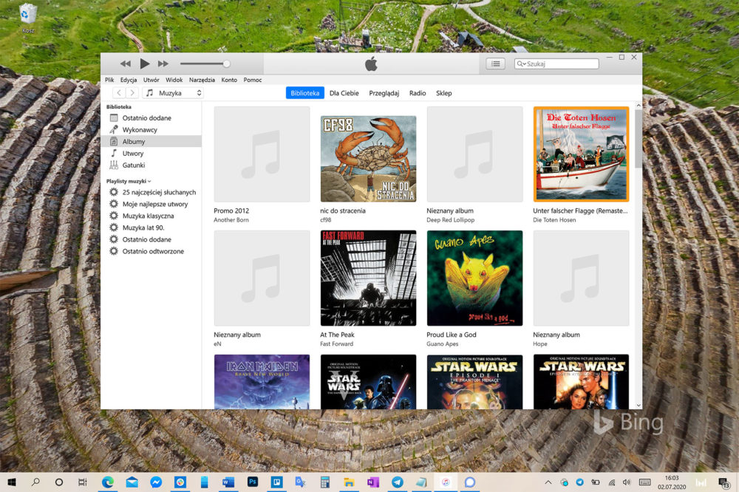
Task: Switch to the Przeglądaj tab
Action: point(384,93)
